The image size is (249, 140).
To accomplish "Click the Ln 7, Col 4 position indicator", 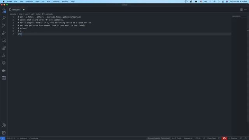I will pyautogui.click(x=177, y=138).
